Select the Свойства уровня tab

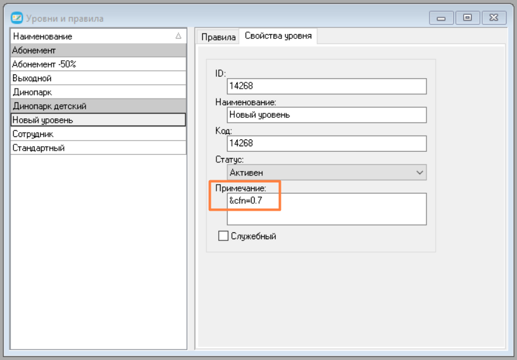[x=278, y=36]
